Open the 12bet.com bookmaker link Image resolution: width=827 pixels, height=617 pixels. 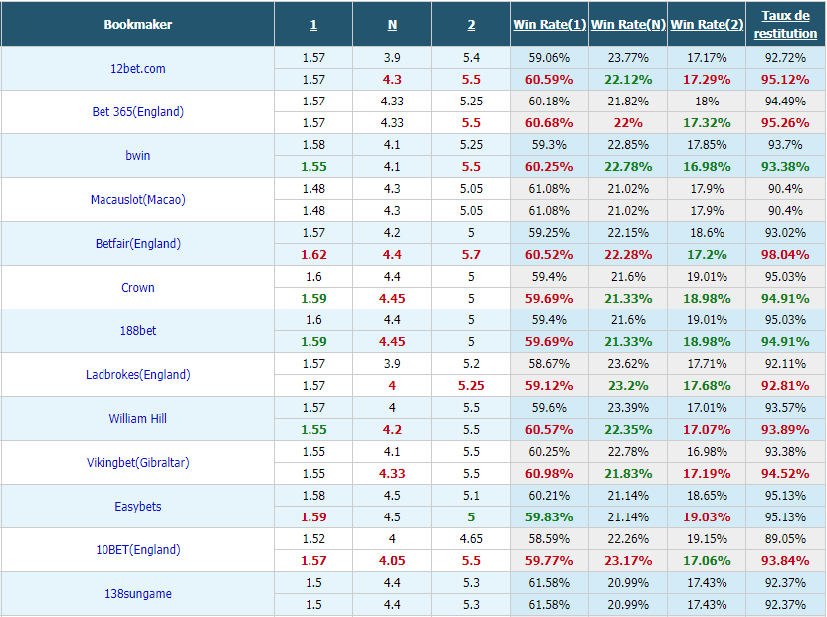(x=137, y=68)
